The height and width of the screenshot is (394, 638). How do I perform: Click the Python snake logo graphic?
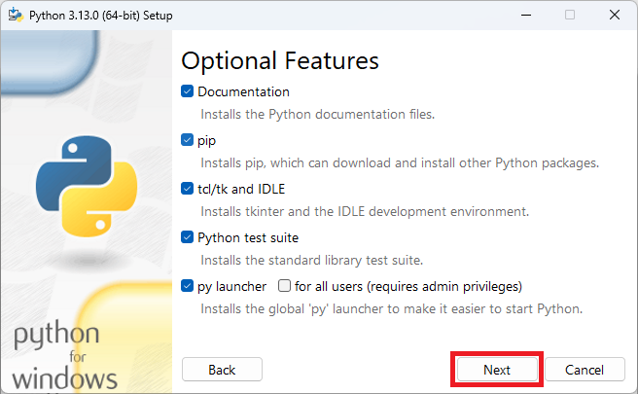(x=87, y=187)
